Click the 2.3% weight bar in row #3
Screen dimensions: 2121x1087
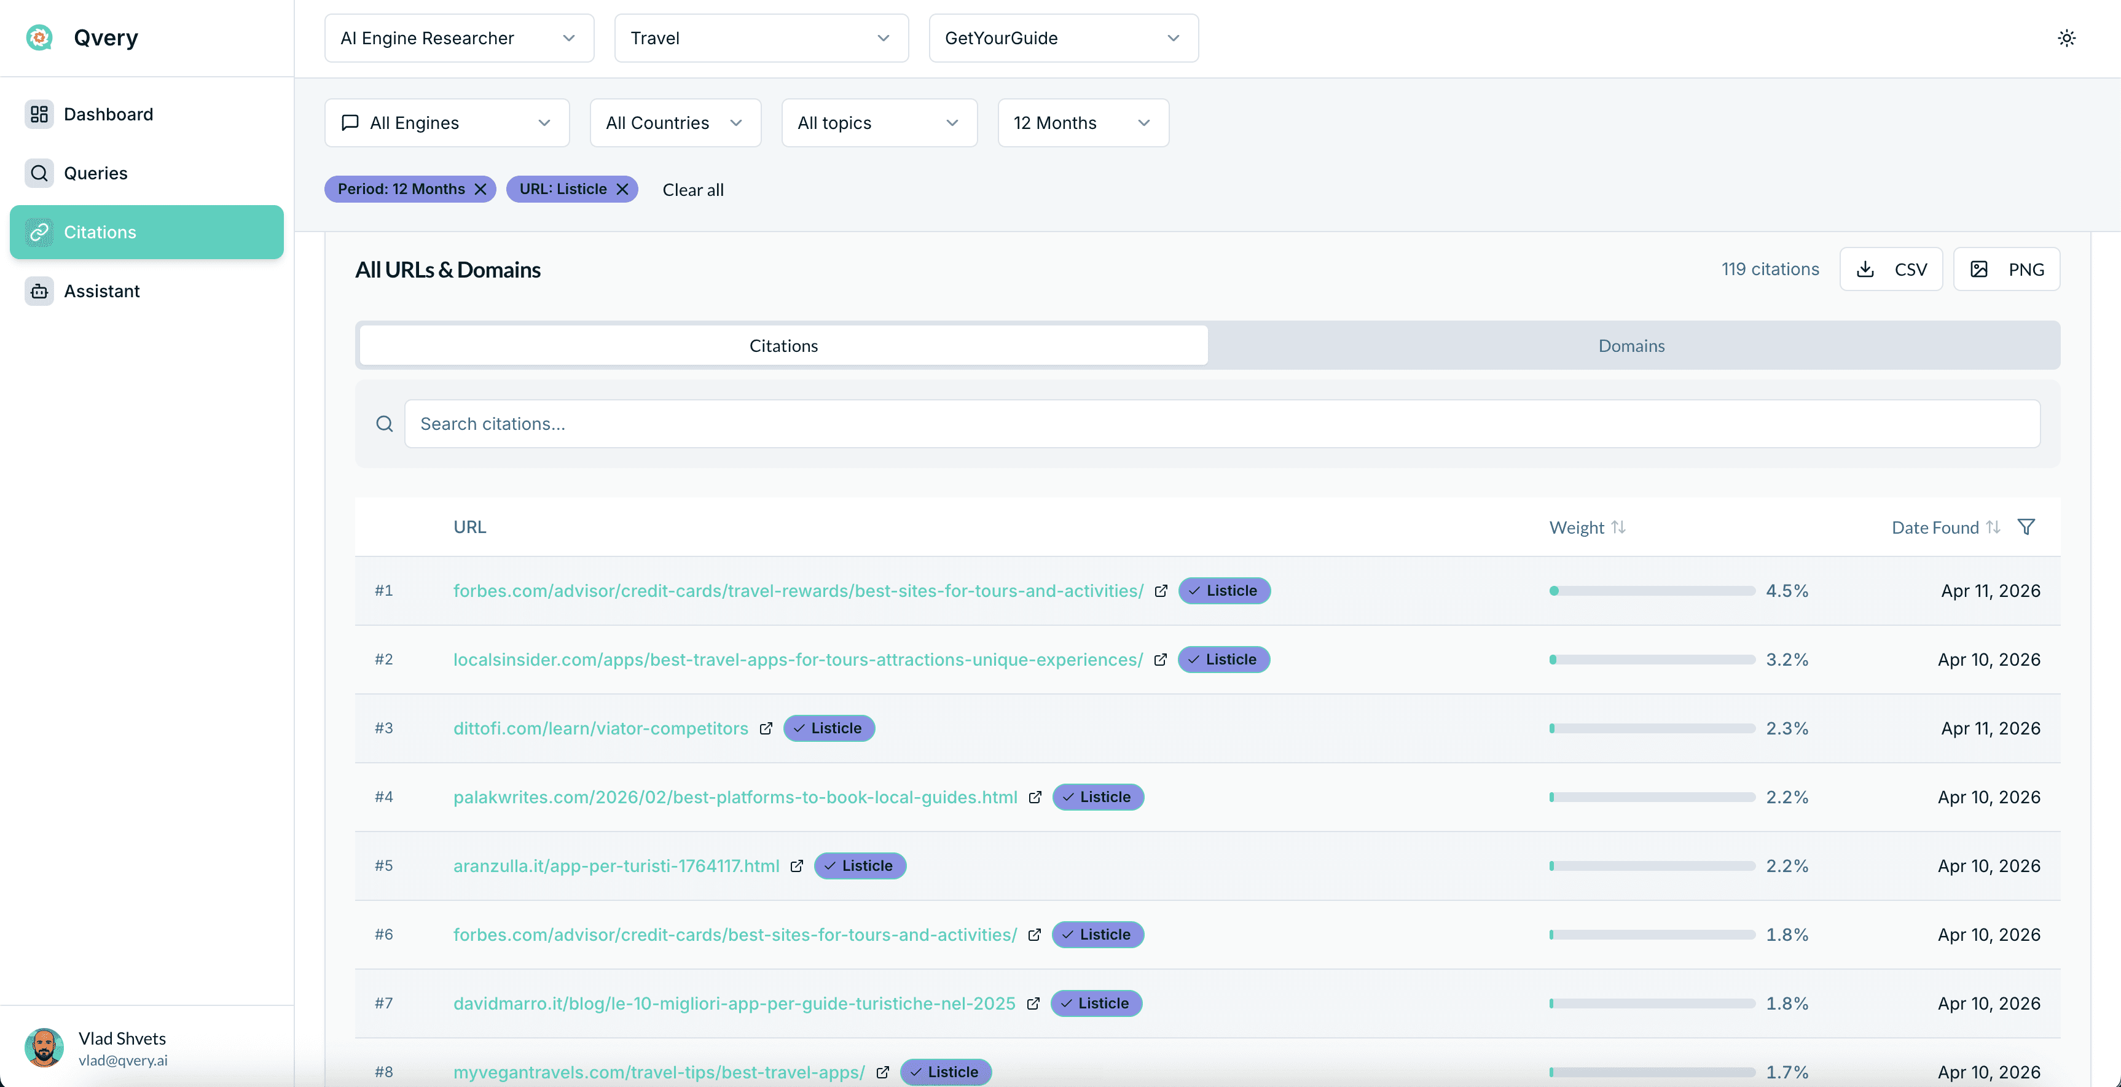[1652, 728]
